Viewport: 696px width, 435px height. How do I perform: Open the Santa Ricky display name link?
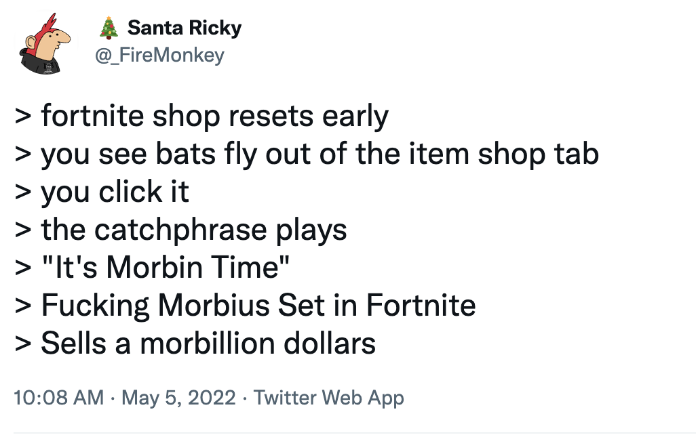point(184,28)
